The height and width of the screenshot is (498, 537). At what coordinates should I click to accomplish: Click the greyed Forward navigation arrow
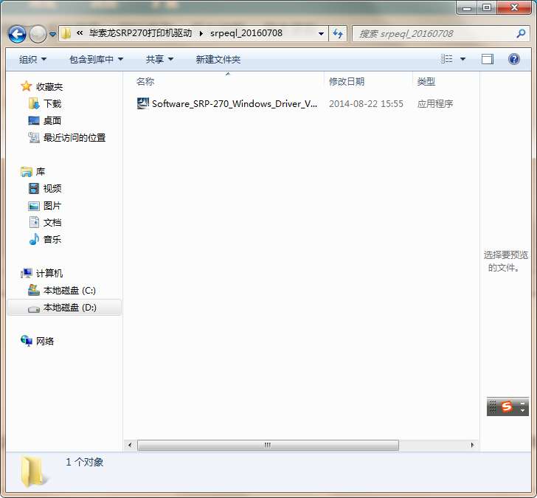click(38, 34)
